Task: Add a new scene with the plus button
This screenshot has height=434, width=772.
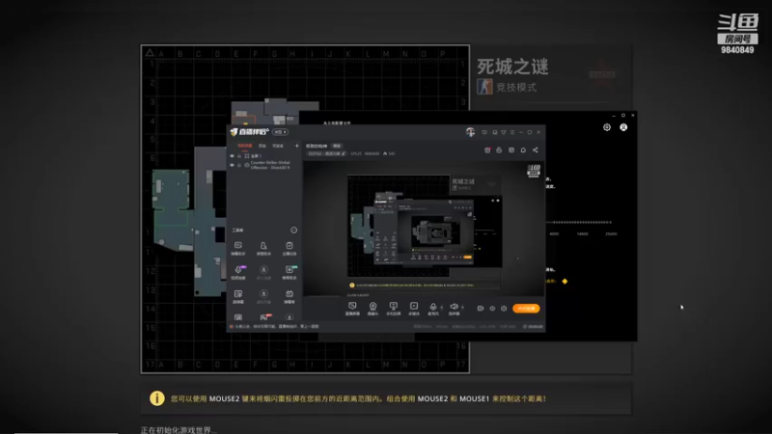Action: (296, 146)
